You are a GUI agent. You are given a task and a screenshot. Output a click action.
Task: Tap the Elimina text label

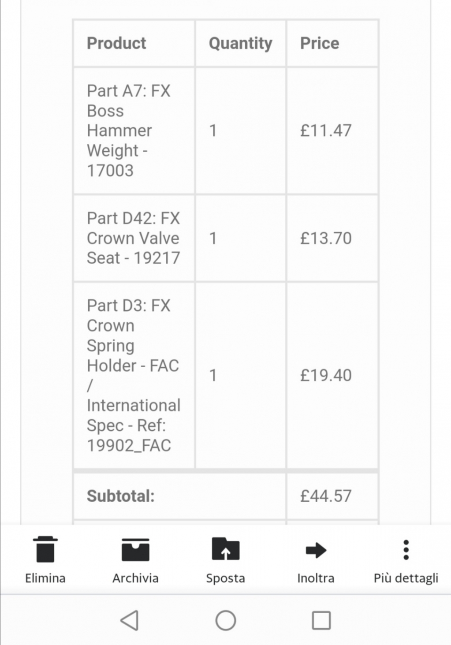(45, 578)
